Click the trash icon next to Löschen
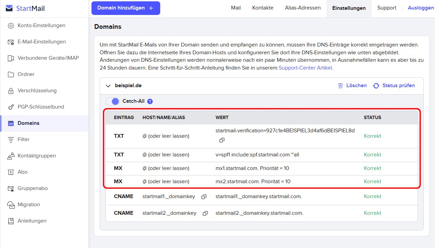This screenshot has height=248, width=435. click(x=340, y=85)
